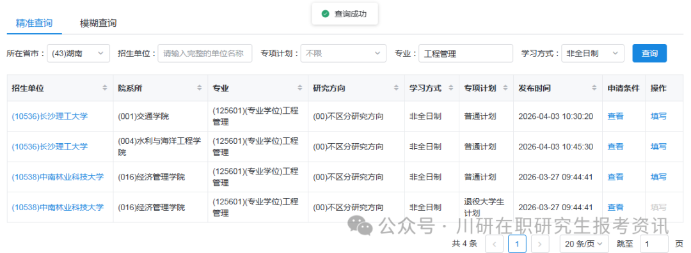Click the 专业 input containing 工程管理
This screenshot has height=253, width=691.
466,53
